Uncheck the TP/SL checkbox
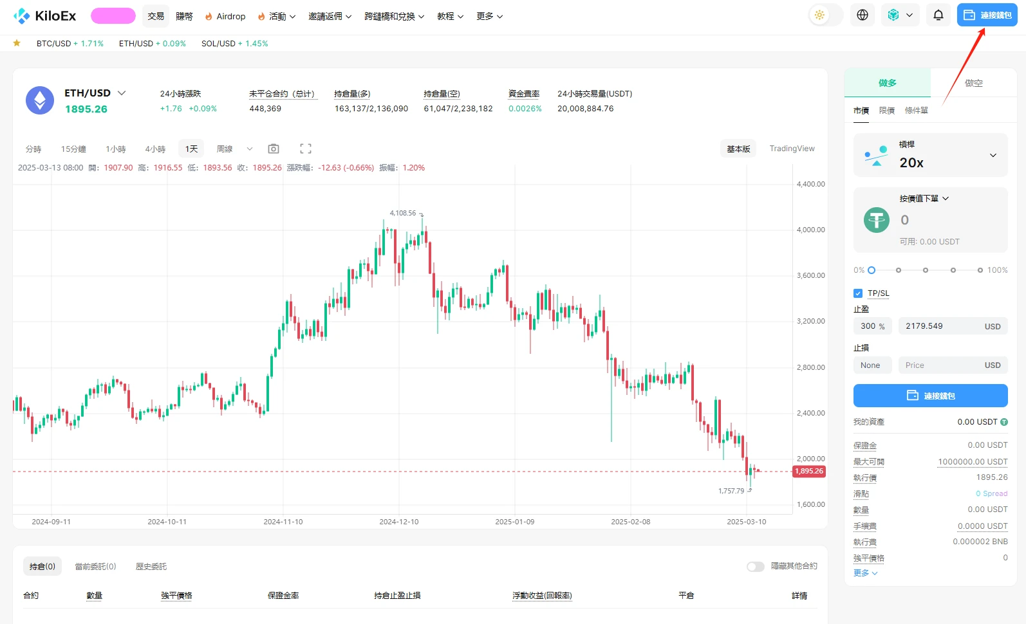 click(x=858, y=293)
